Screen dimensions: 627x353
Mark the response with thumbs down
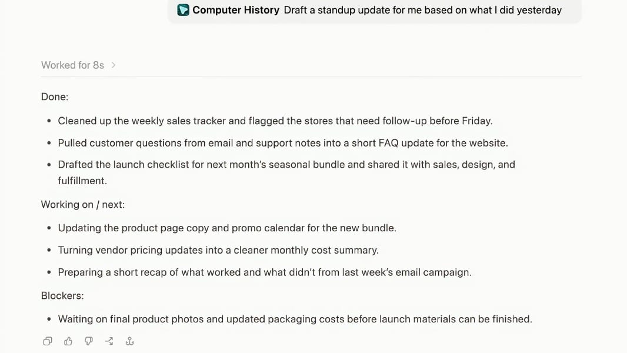click(x=89, y=341)
